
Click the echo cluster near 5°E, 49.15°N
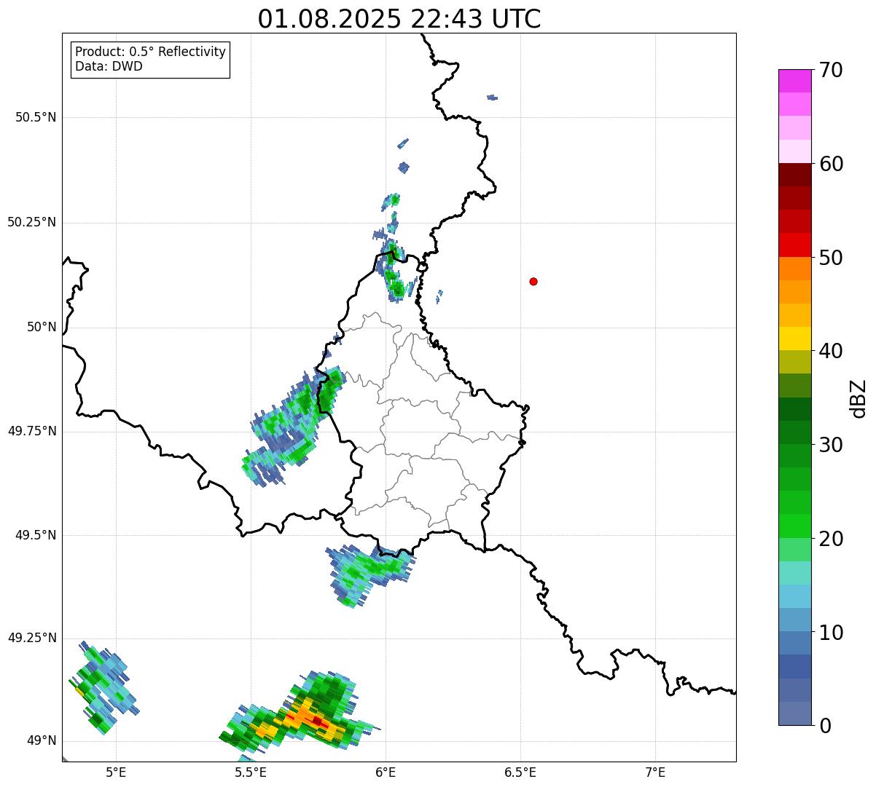click(x=103, y=688)
